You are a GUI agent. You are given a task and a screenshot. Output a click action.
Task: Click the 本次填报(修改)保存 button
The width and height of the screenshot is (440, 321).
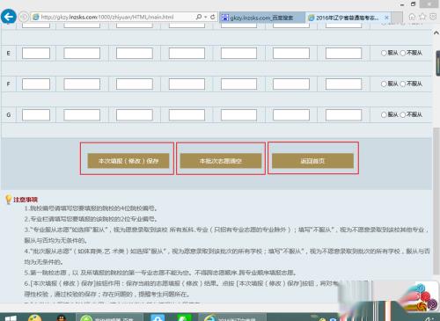[128, 161]
